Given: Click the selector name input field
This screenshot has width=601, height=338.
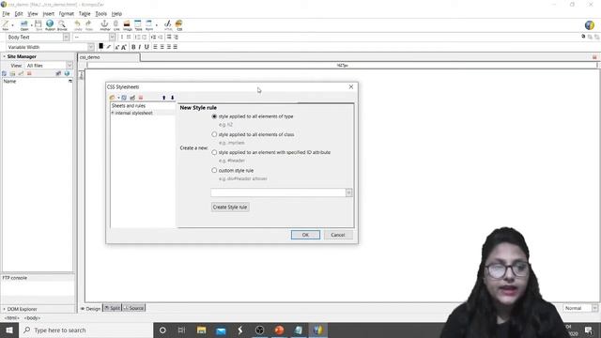Looking at the screenshot, I should point(278,192).
